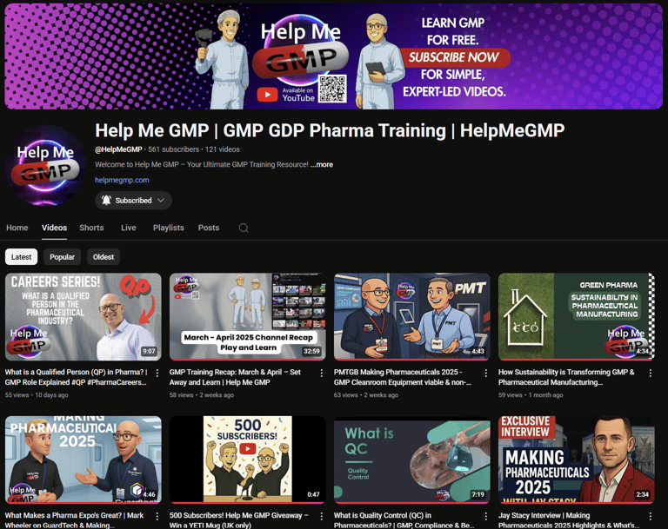Sort videos by Oldest
Viewport: 668px width, 529px height.
(104, 256)
